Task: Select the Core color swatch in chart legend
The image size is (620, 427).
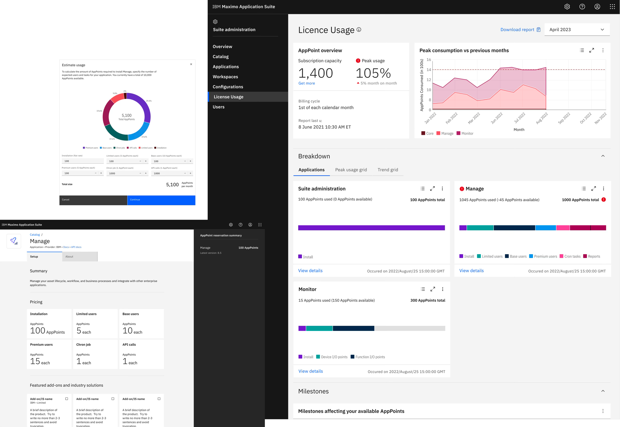Action: [x=423, y=133]
